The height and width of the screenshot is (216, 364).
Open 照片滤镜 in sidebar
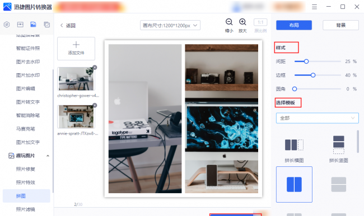pos(26,209)
